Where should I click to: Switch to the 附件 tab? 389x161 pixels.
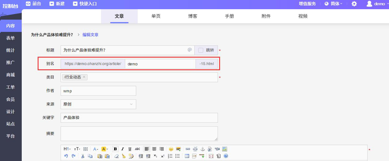click(x=266, y=16)
